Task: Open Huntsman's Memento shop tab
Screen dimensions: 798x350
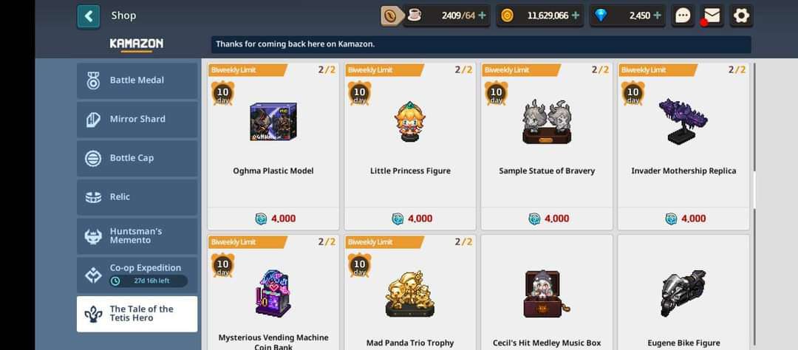Action: coord(137,236)
